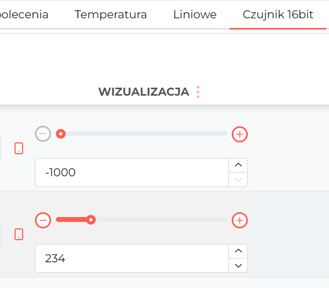Screen dimensions: 329x288
Task: Click the plus icon of the 234 slider
Action: tap(240, 220)
